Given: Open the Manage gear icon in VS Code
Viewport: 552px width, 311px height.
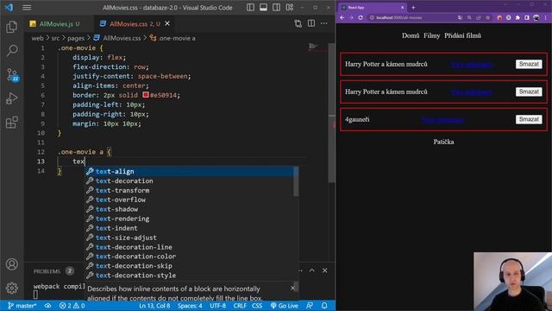Looking at the screenshot, I should pos(11,288).
